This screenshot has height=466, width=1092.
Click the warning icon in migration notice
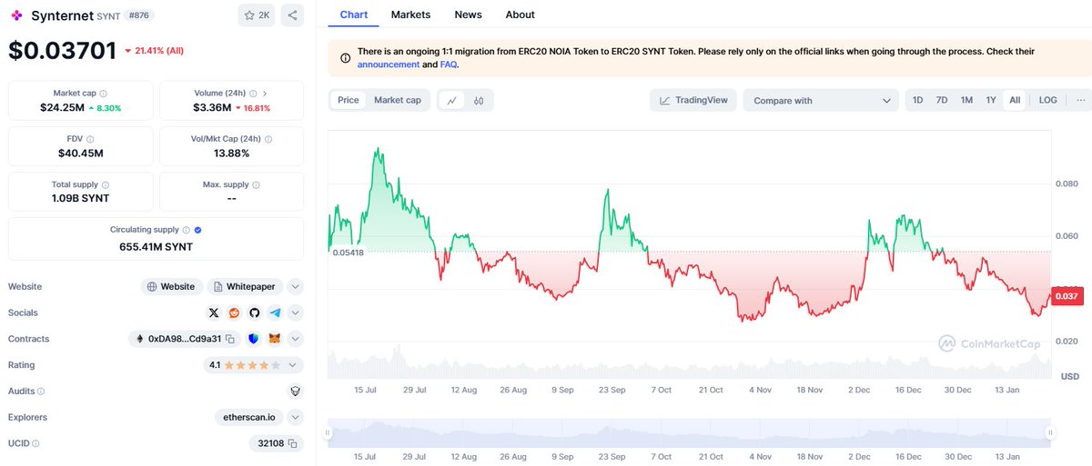345,58
